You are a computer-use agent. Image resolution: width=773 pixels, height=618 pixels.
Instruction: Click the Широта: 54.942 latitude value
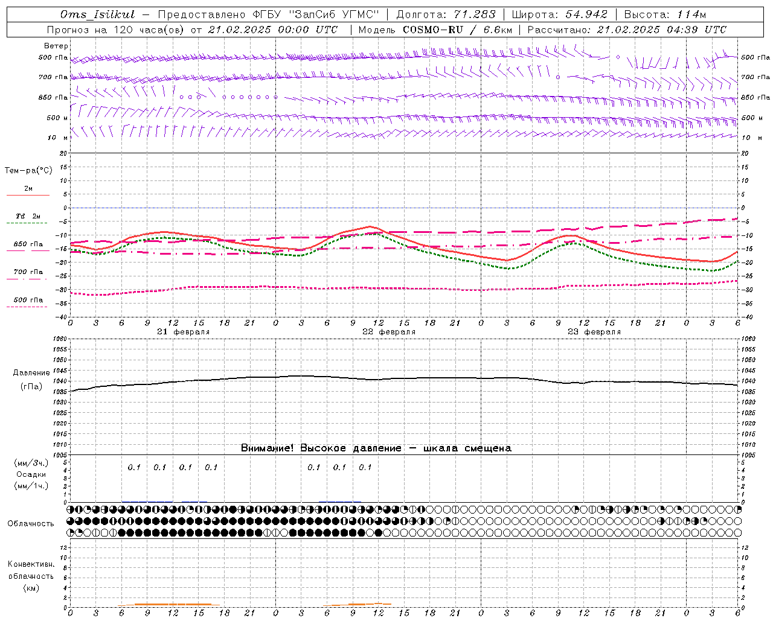(559, 14)
